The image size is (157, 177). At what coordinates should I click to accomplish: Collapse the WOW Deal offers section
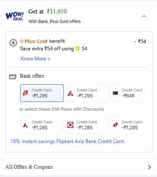click(144, 16)
